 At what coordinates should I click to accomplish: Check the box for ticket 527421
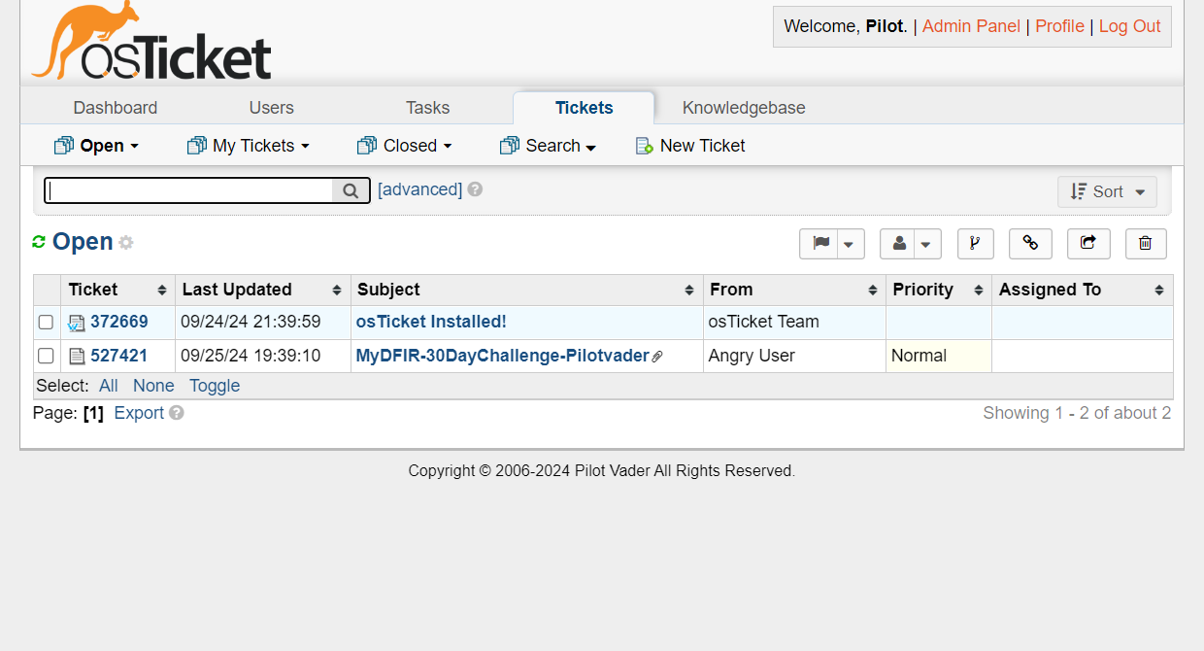(x=46, y=357)
